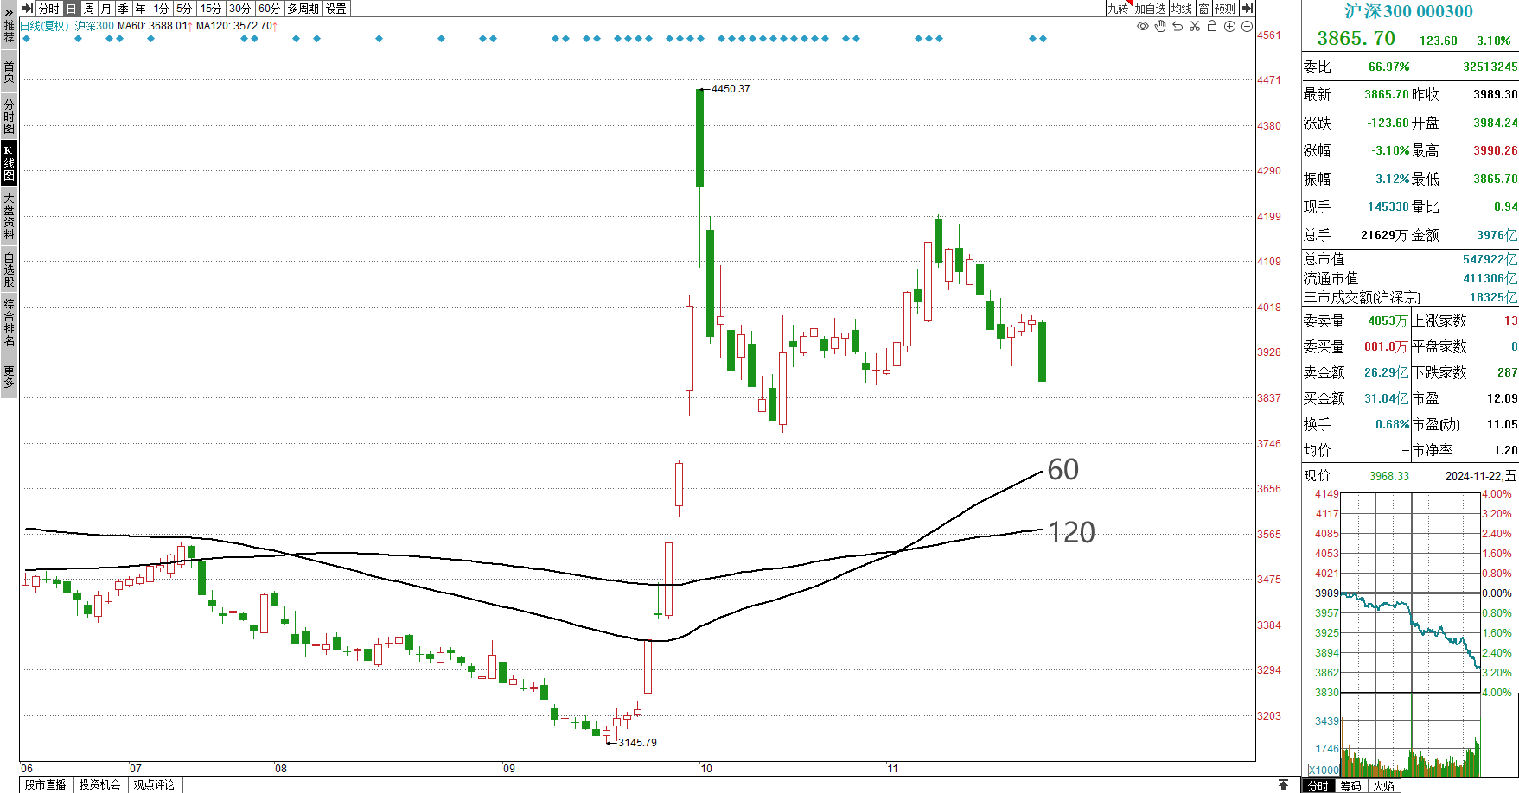Open 综合排名 in left sidebar
This screenshot has width=1519, height=793.
point(9,323)
